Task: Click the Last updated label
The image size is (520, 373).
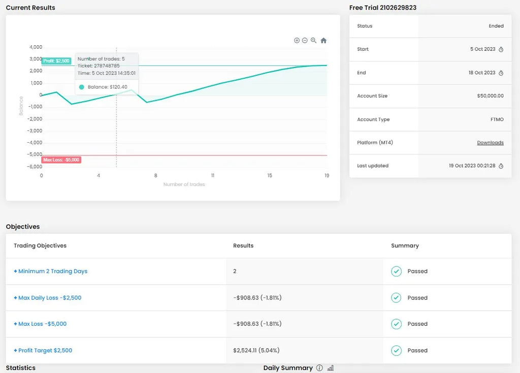Action: (373, 166)
